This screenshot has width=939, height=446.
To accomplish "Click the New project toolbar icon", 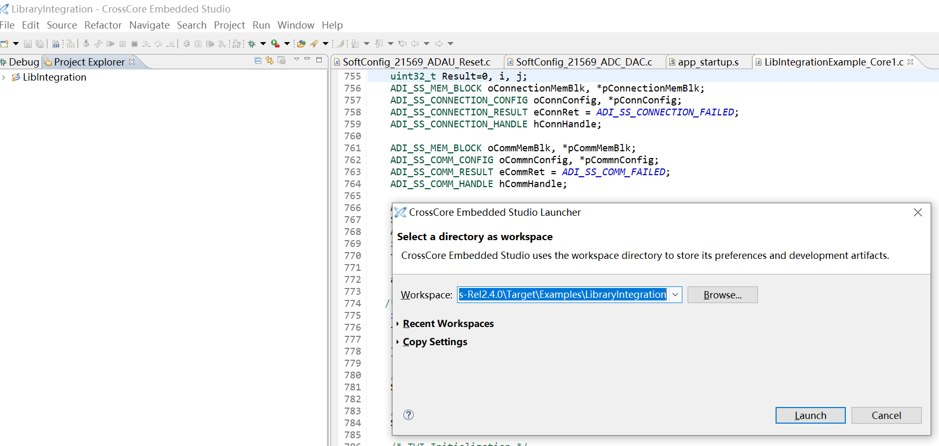I will pos(4,44).
